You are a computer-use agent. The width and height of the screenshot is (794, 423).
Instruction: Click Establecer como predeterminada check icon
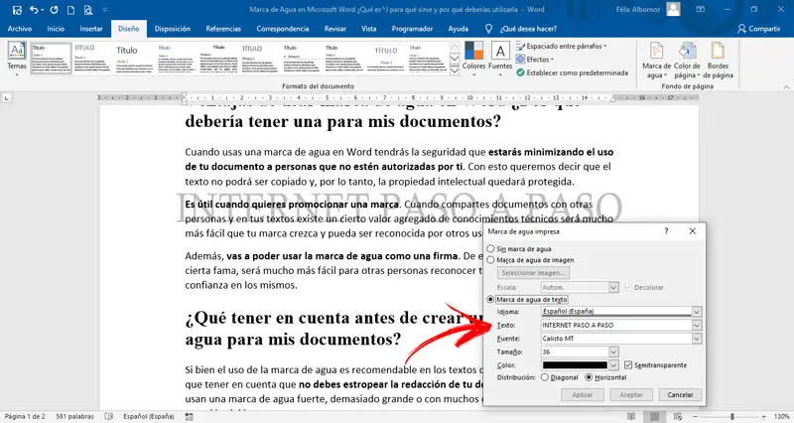click(520, 72)
